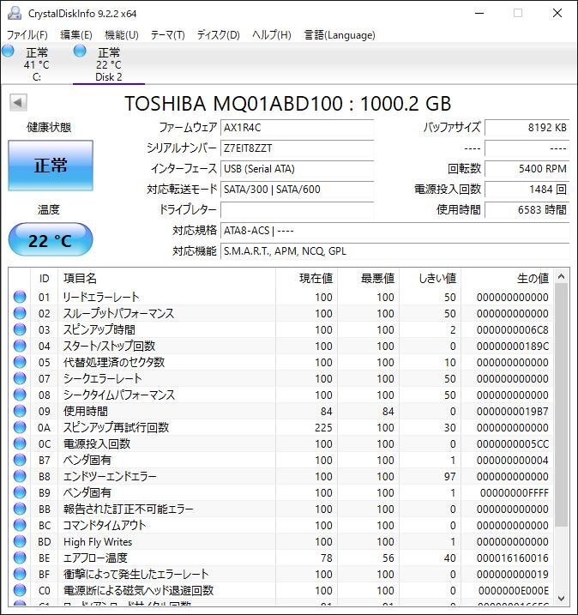Click the 正常 health status button

coord(51,166)
